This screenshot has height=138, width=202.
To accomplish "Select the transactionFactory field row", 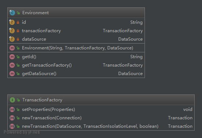I will tap(76, 31).
